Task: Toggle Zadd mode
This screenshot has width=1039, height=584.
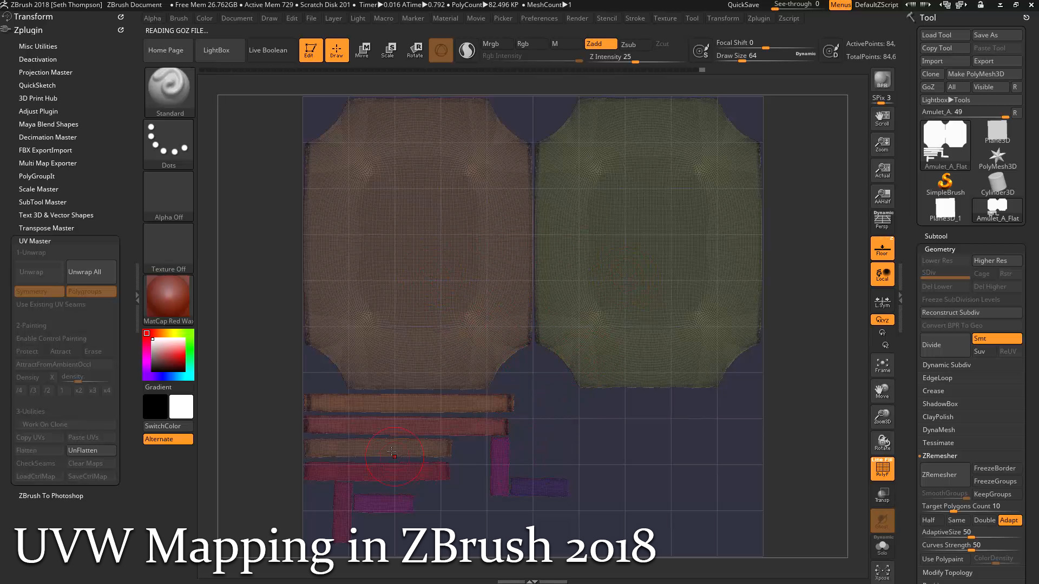Action: click(601, 44)
